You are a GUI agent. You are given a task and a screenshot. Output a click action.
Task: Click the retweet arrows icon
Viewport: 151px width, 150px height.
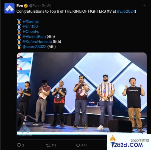[x=48, y=145]
